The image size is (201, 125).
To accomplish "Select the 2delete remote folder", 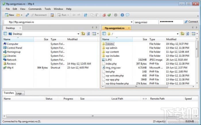I will pyautogui.click(x=110, y=44).
